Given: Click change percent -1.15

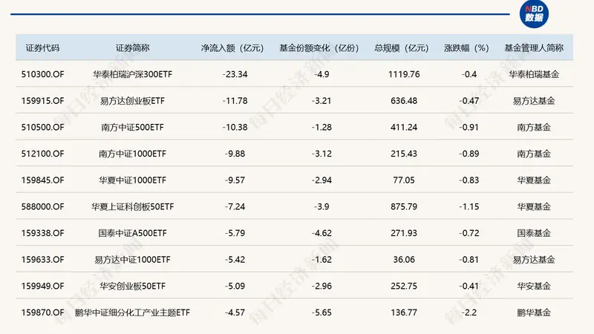Looking at the screenshot, I should 469,207.
